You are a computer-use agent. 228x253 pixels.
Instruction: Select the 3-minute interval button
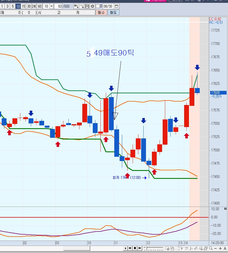(x=7, y=6)
